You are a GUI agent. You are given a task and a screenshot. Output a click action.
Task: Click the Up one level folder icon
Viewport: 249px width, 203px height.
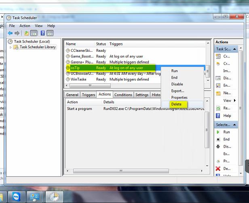[26, 33]
